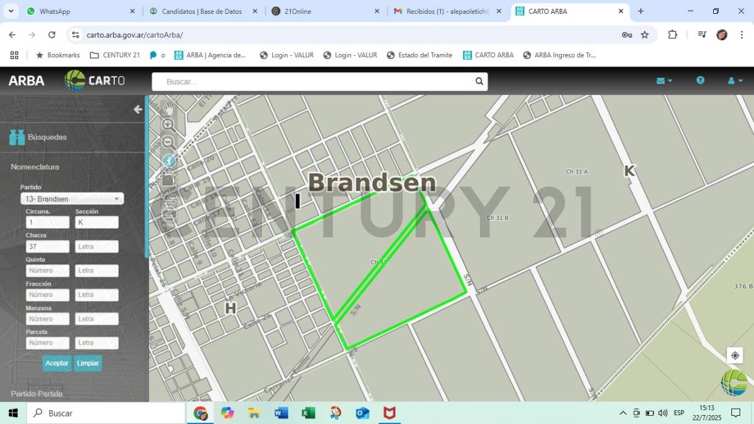Click the Manzana Número input field
The height and width of the screenshot is (424, 754).
click(47, 319)
